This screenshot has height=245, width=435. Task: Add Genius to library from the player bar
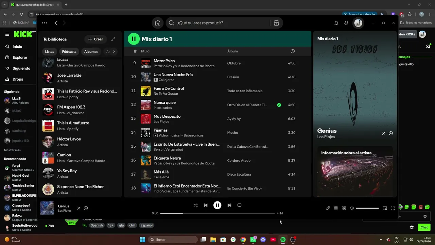coord(86,208)
